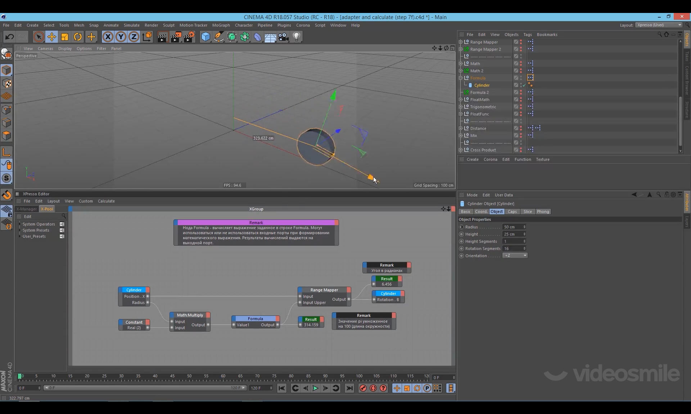Open the Layout dropdown Xpresso (User)
This screenshot has height=414, width=691.
click(x=659, y=25)
